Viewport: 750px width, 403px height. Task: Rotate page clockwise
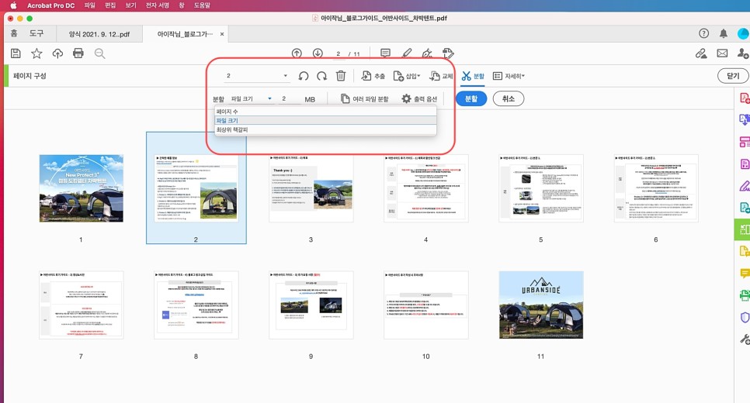(322, 76)
